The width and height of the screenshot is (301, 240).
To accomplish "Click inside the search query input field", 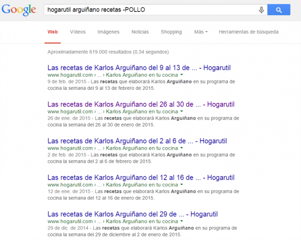I will (x=150, y=10).
